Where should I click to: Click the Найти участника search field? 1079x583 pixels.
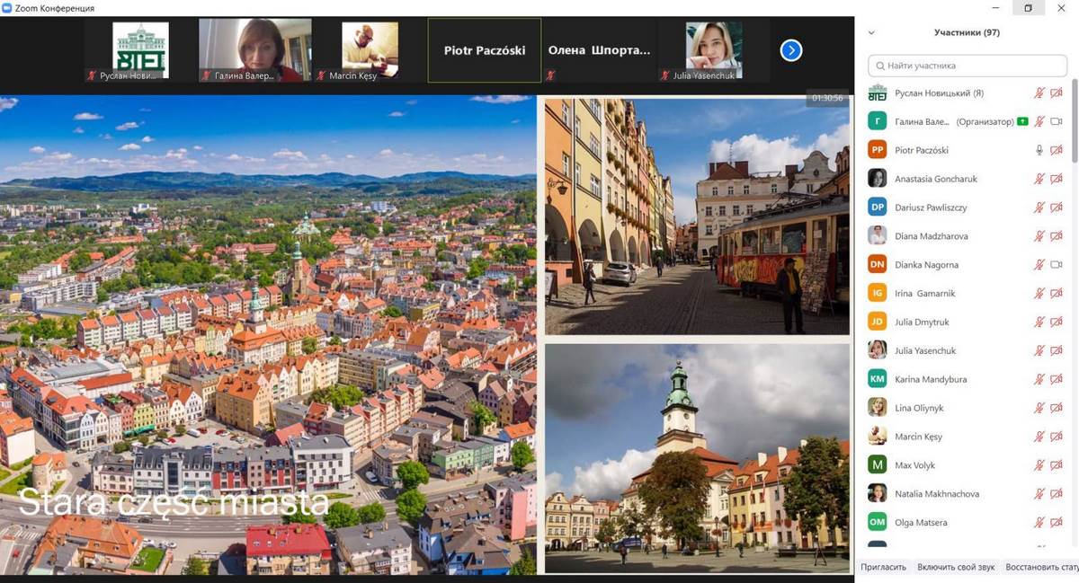pos(968,66)
